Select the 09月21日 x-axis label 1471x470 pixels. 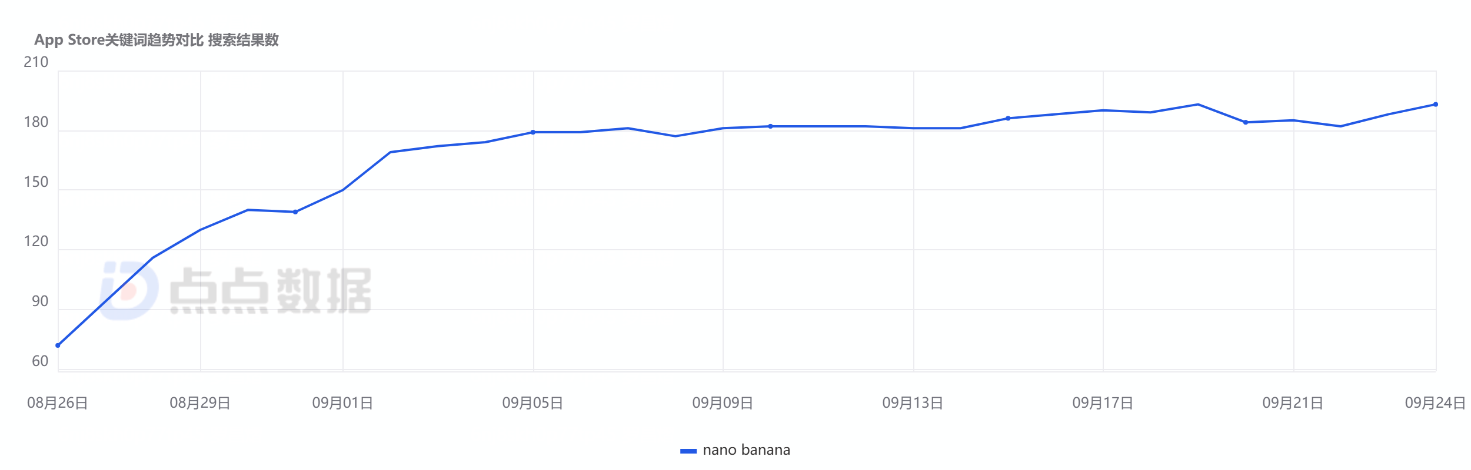(1293, 403)
